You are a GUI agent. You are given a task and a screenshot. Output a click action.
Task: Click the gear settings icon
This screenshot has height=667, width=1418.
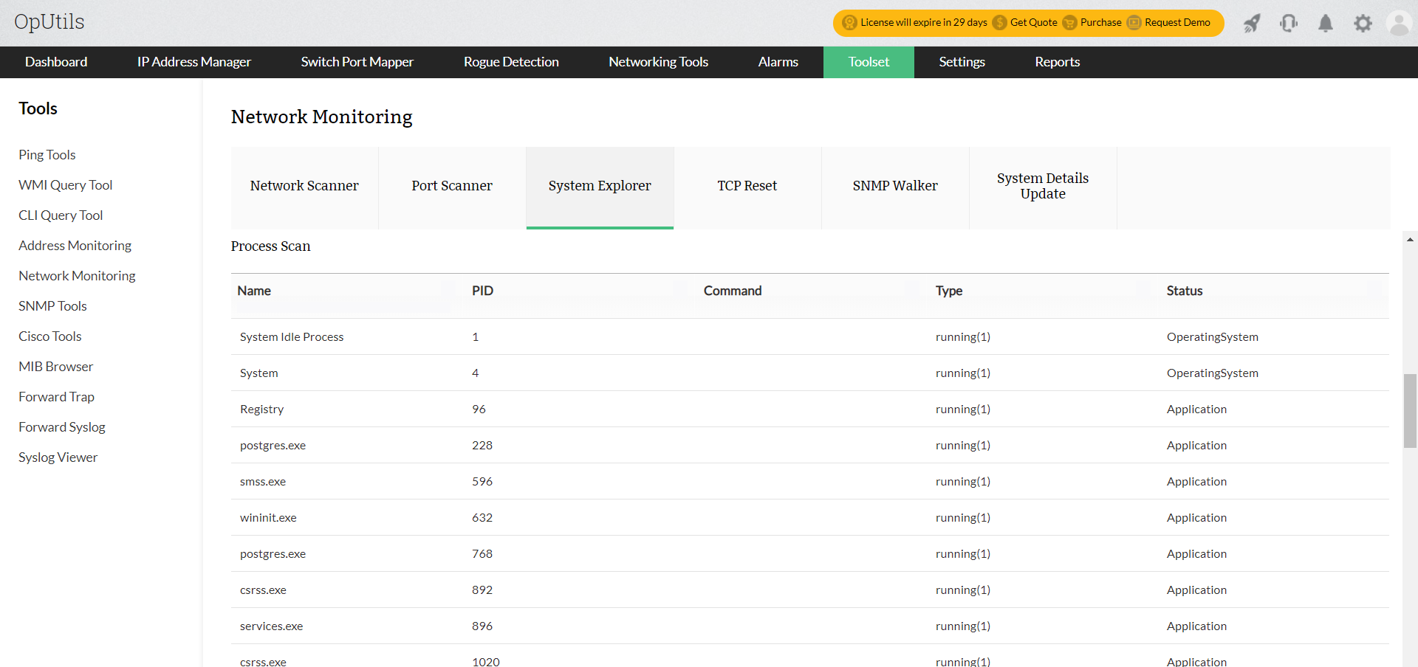point(1363,23)
